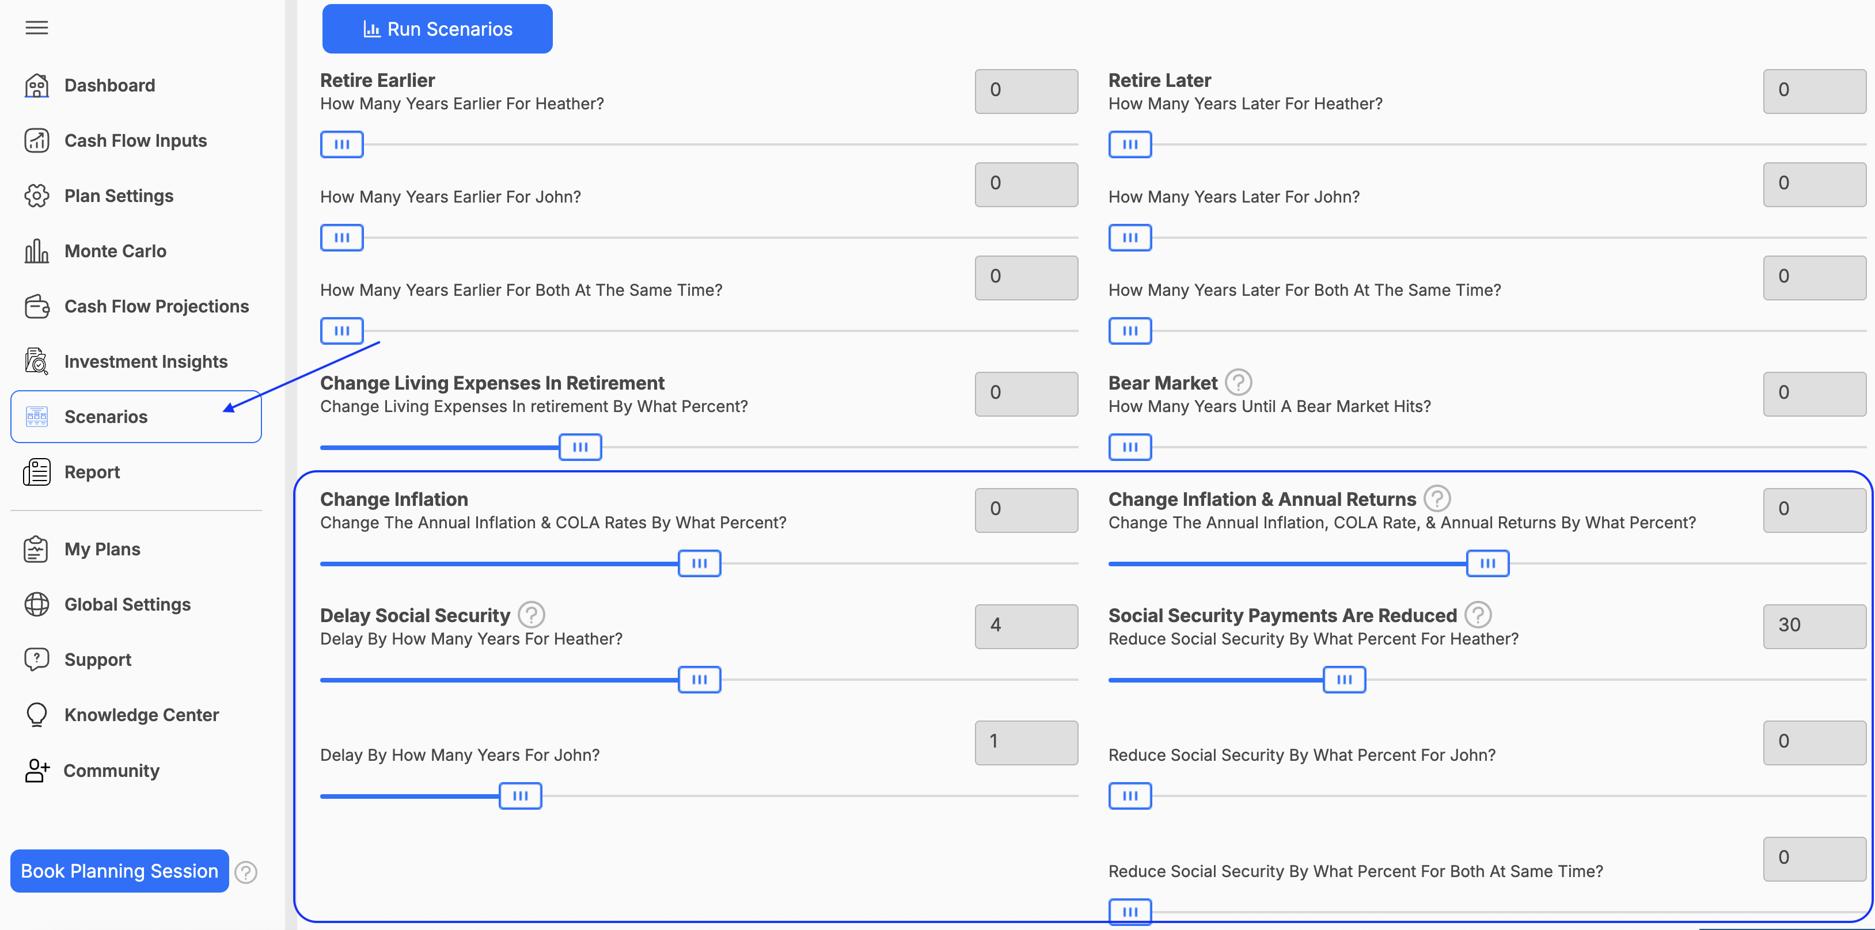Click Heather's Social Security reduction percent field
This screenshot has height=930, width=1875.
coord(1813,626)
